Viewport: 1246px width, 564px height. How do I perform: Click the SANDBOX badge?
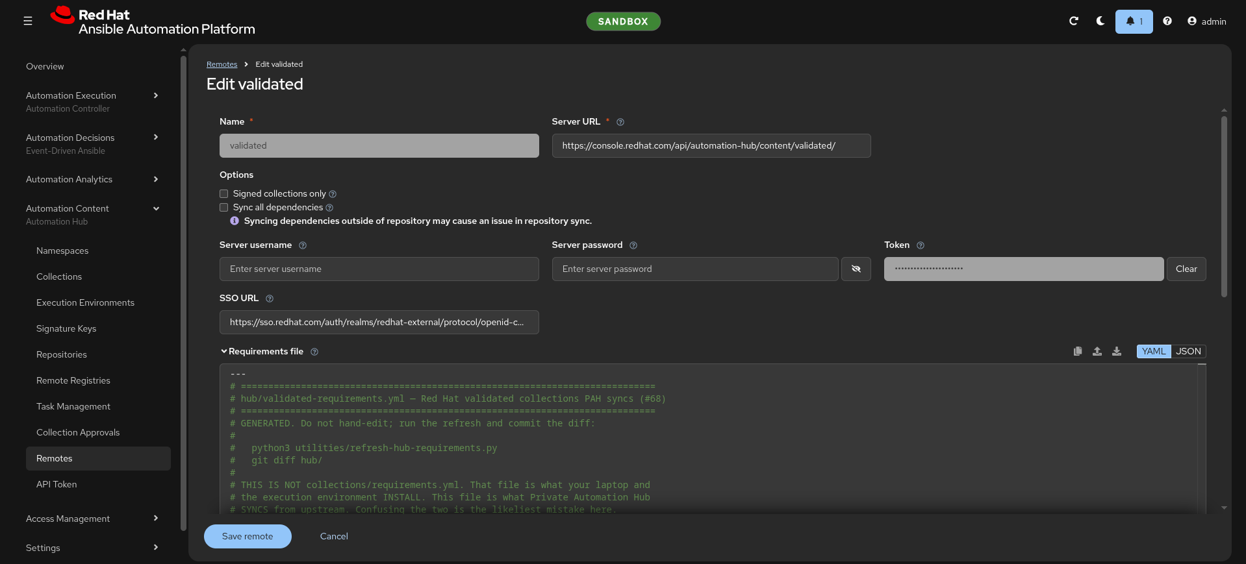(623, 21)
